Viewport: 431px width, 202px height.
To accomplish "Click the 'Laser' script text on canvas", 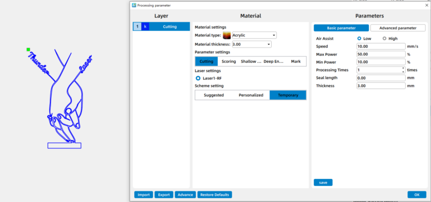I will coord(86,64).
